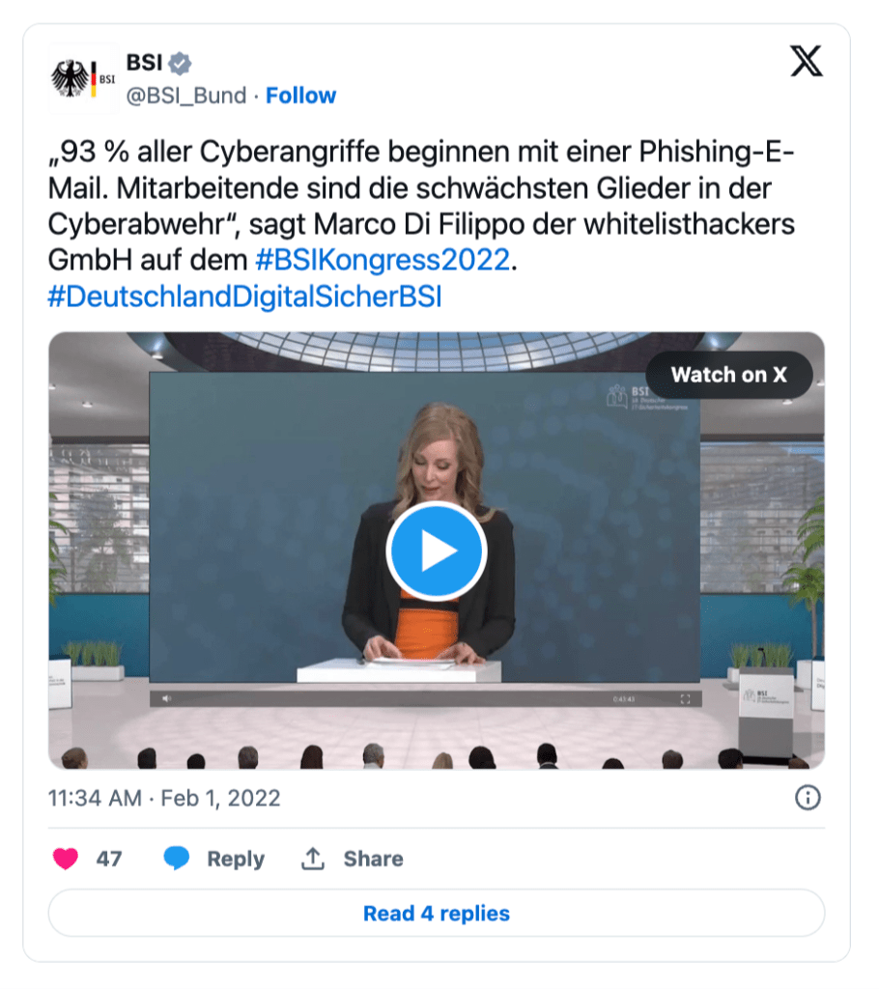Expand video with the fullscreen icon

685,699
